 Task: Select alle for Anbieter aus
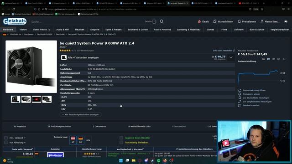coord(88,140)
